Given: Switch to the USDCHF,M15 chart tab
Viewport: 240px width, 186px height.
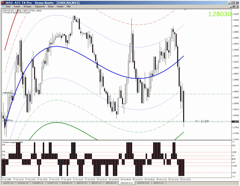Looking at the screenshot, I should click(x=143, y=183).
